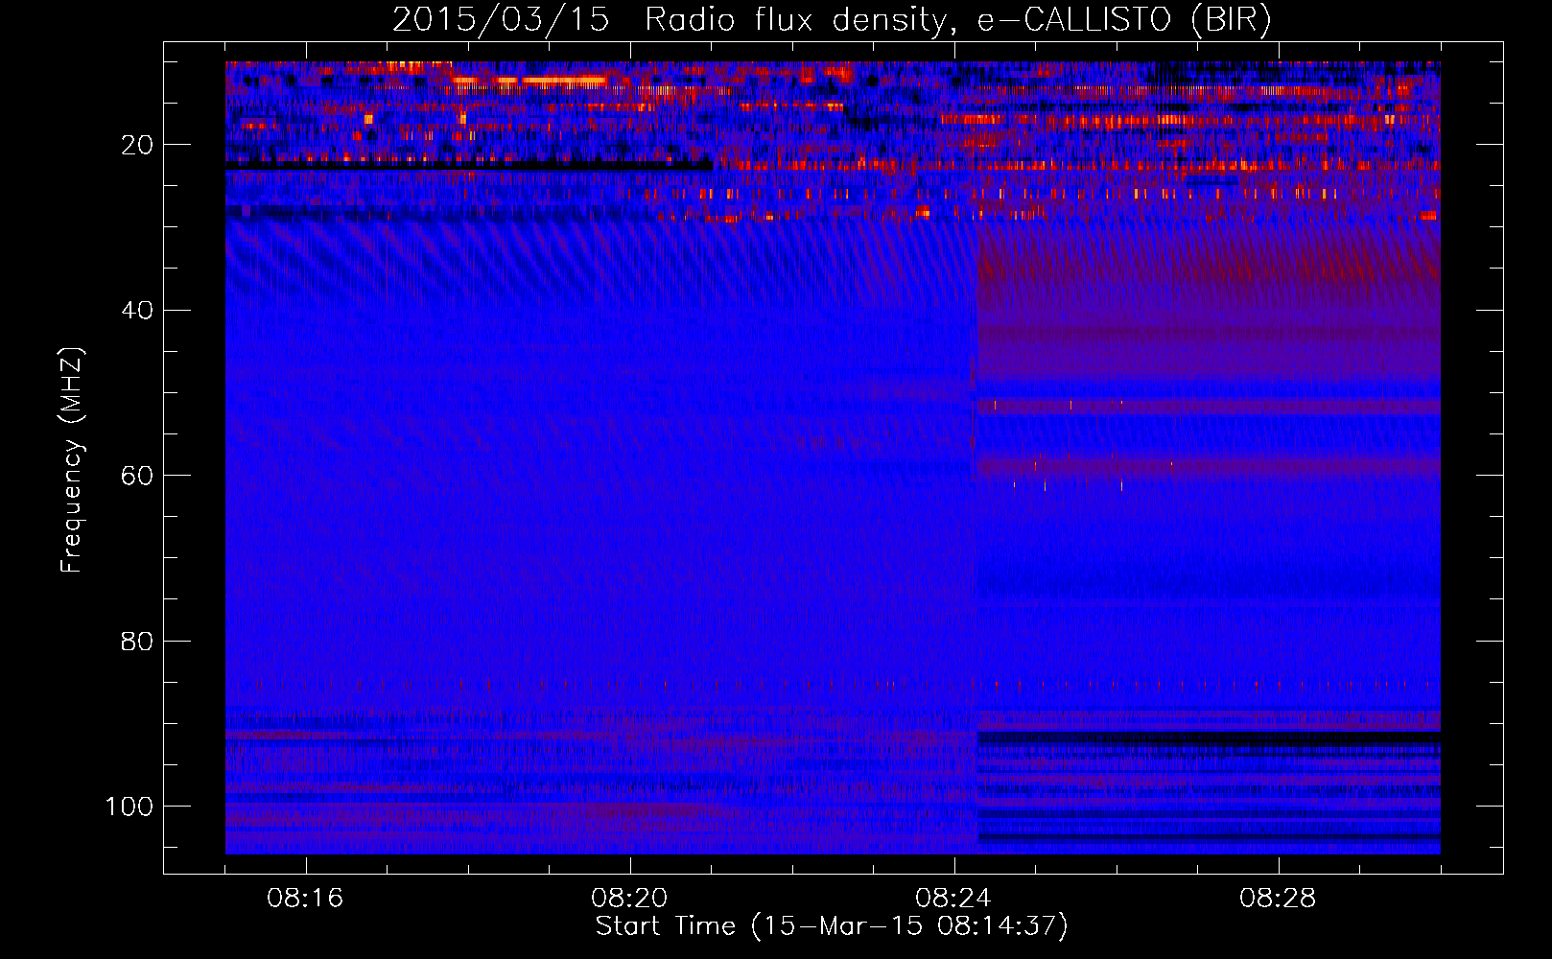Click the 80 frequency tick label
The width and height of the screenshot is (1552, 959).
[137, 641]
